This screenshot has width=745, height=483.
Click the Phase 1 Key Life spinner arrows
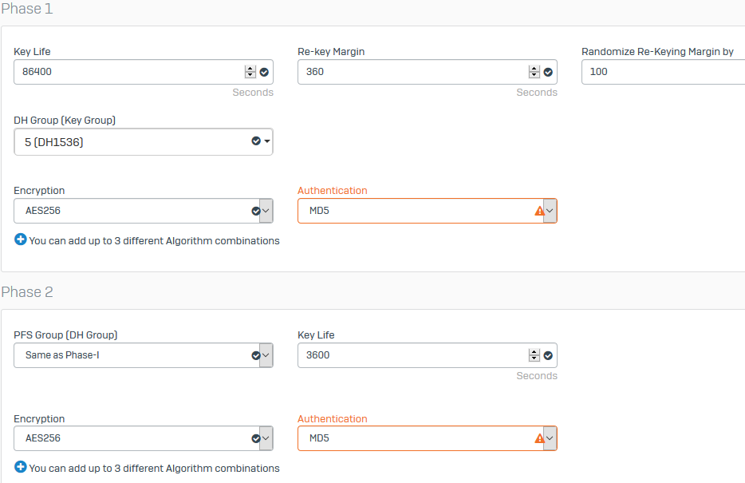click(250, 72)
